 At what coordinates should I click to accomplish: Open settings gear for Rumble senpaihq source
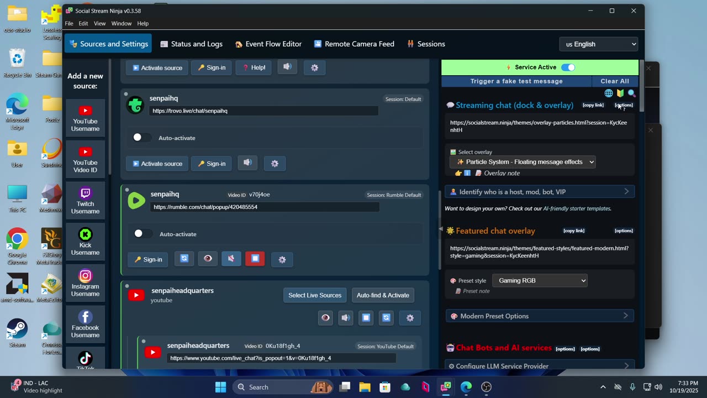pos(282,259)
